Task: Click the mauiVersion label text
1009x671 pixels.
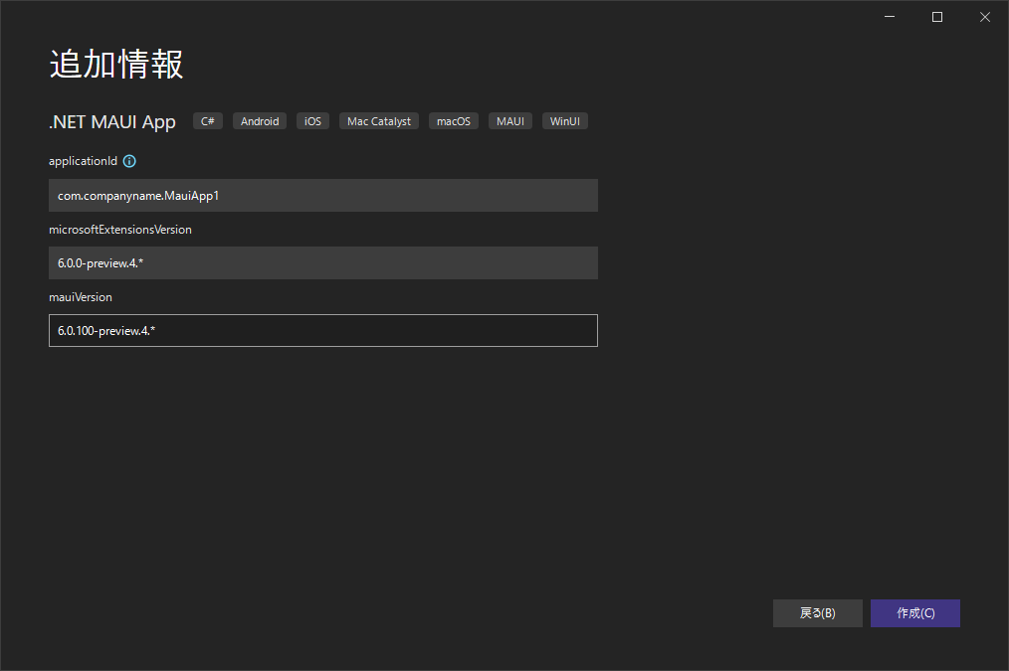Action: click(81, 297)
